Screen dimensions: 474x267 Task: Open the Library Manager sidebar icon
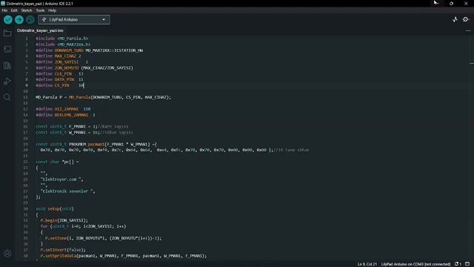[x=7, y=65]
